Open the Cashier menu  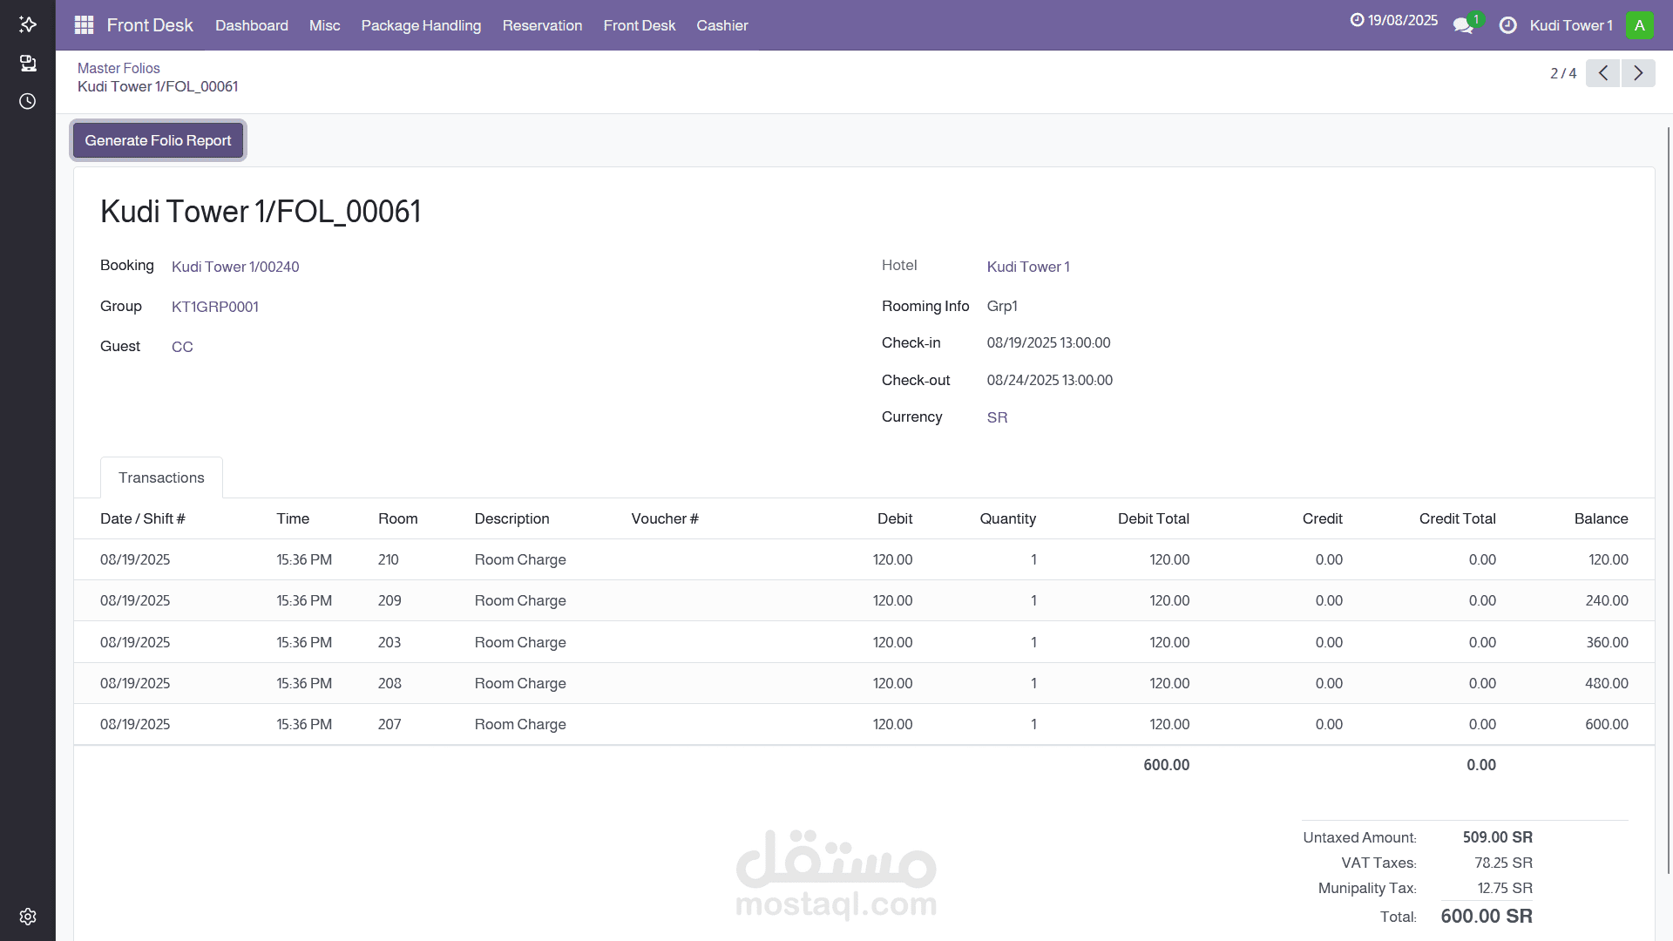(721, 25)
